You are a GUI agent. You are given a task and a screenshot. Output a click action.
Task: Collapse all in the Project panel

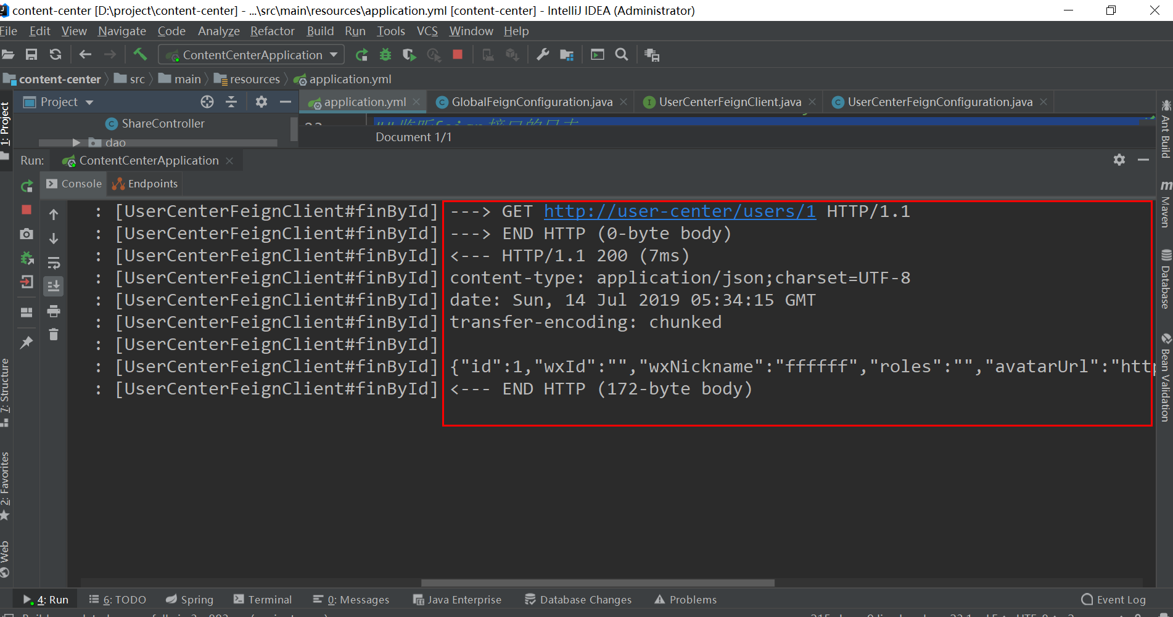point(231,102)
